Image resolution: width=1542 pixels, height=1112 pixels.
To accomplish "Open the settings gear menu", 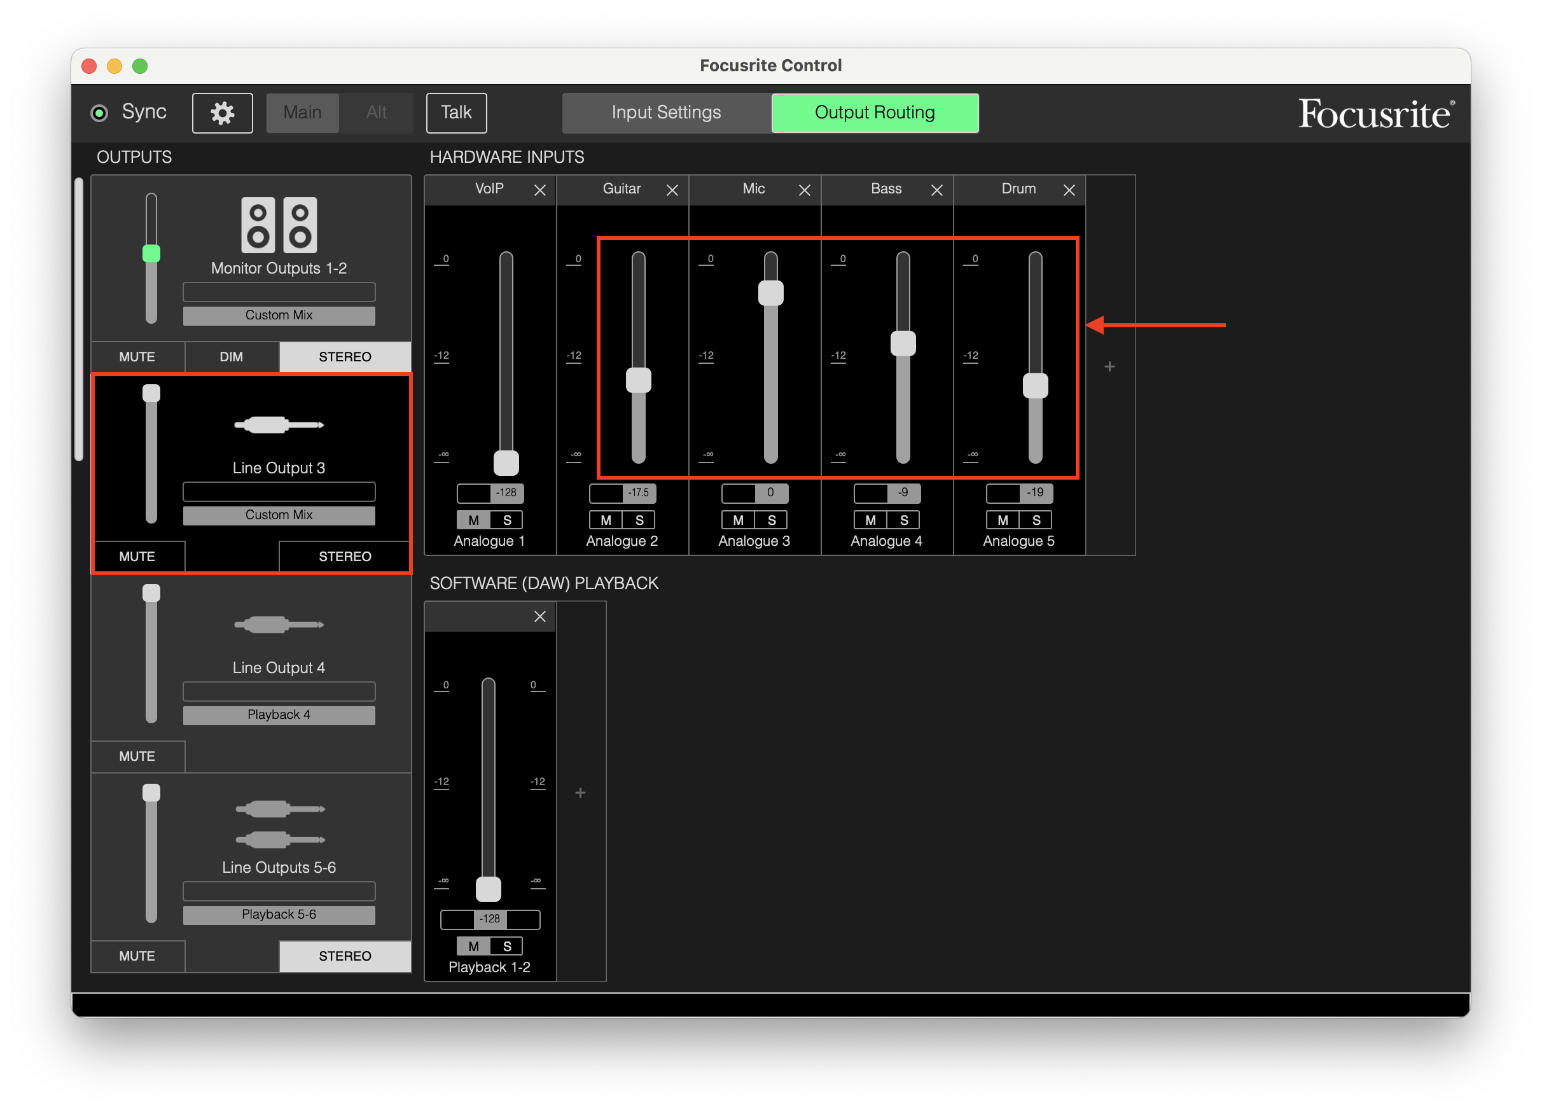I will (x=222, y=113).
